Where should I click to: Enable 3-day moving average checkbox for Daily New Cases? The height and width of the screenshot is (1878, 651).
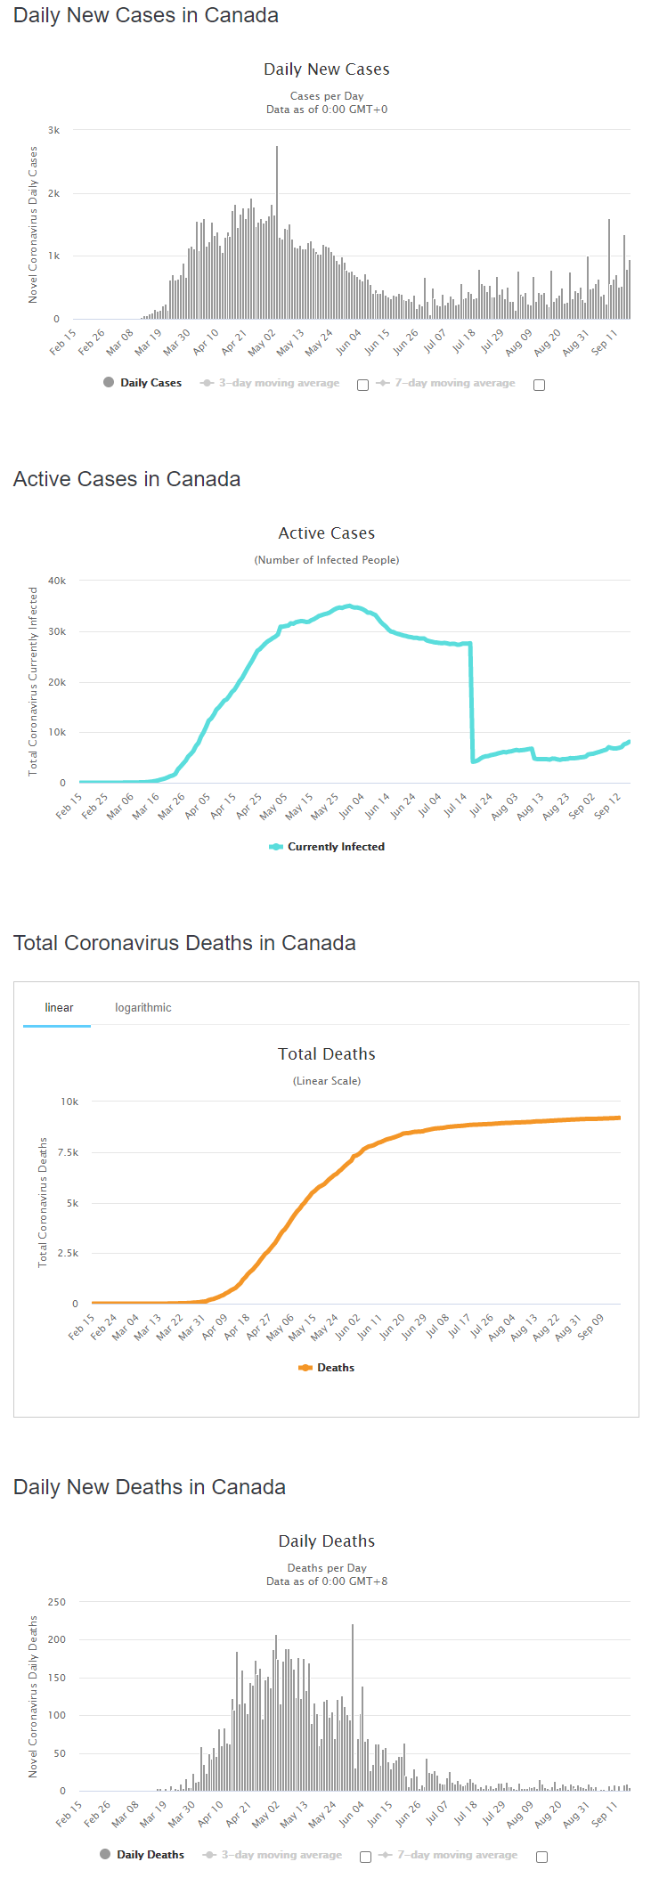pos(362,385)
